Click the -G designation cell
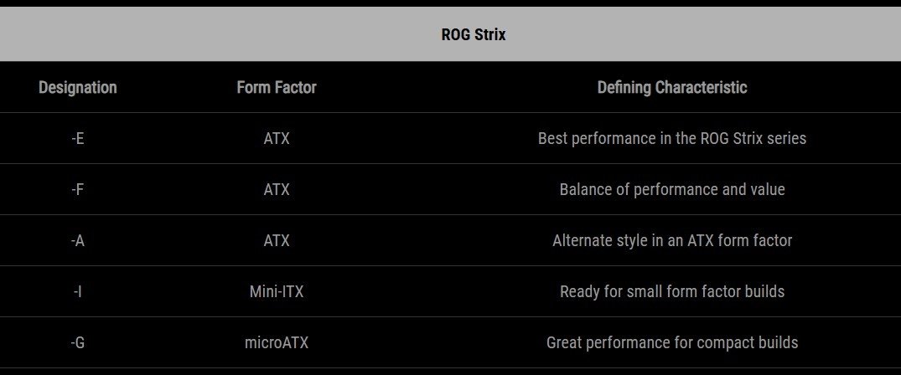Viewport: 901px width, 375px height. [x=78, y=343]
